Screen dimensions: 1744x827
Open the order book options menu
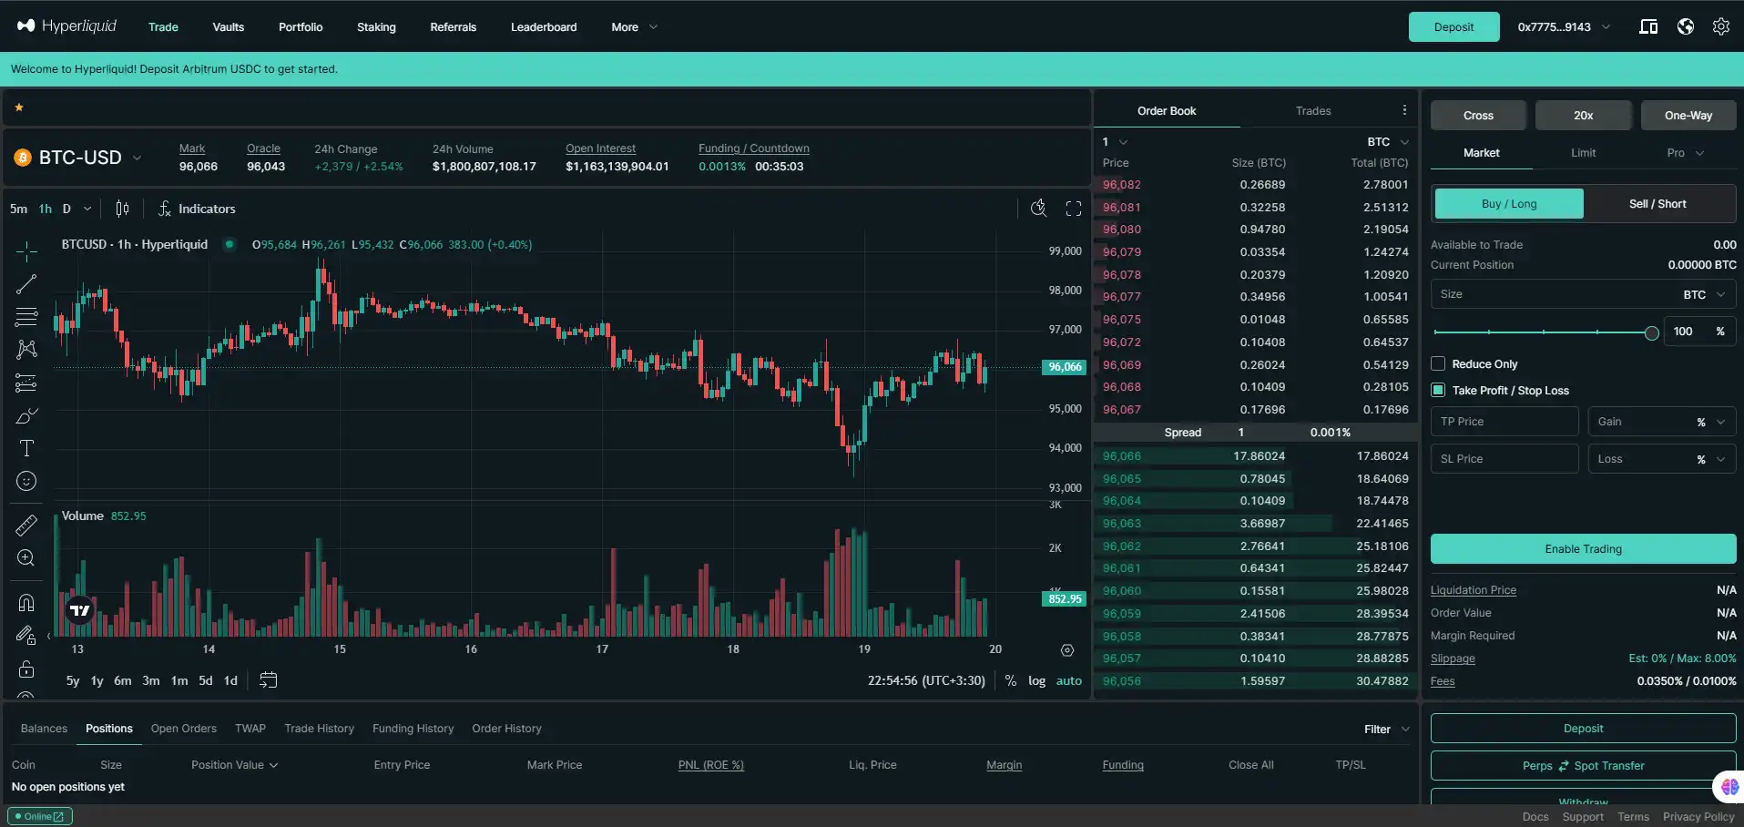[1404, 110]
